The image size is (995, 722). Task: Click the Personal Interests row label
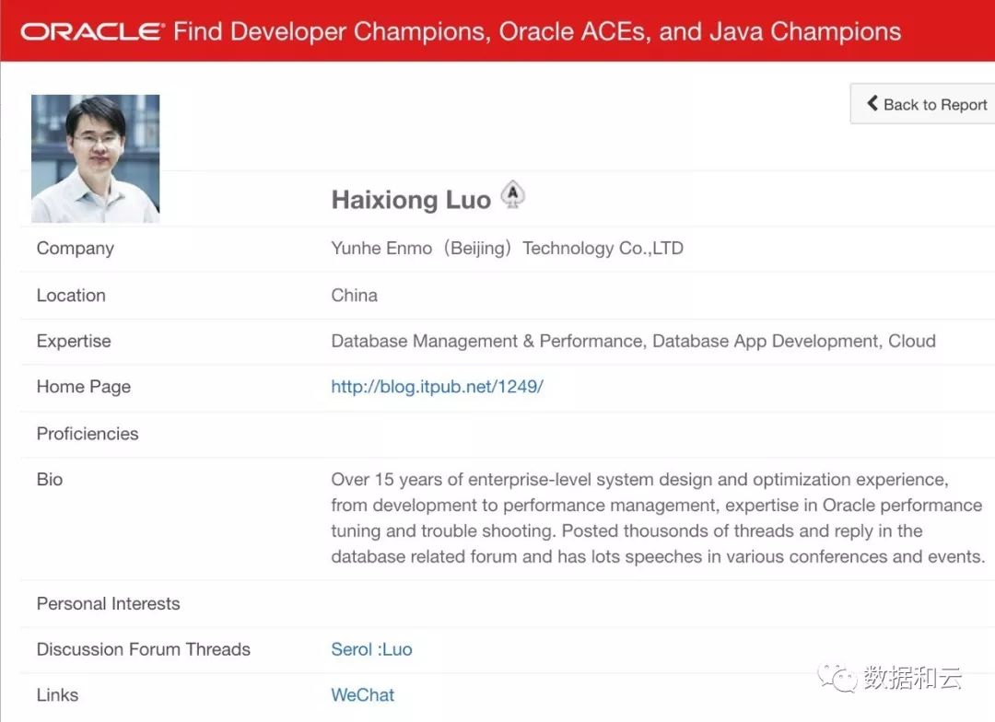[108, 604]
